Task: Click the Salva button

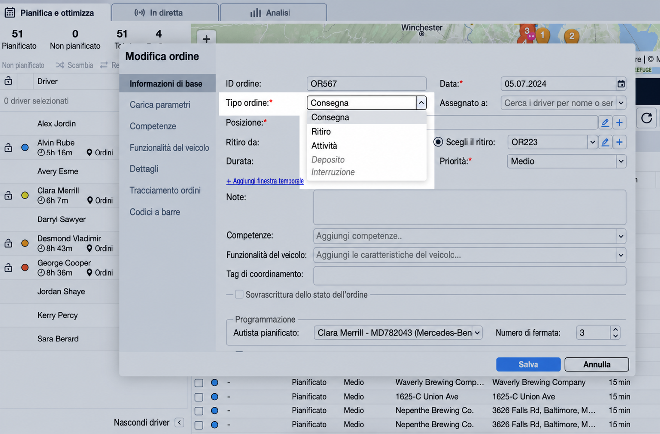Action: (x=528, y=364)
